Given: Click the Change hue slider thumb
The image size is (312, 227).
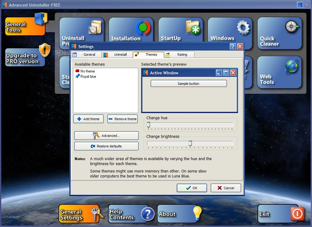Looking at the screenshot, I should [149, 125].
